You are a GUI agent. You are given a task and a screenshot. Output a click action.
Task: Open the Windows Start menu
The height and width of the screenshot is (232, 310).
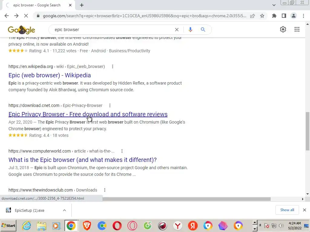pyautogui.click(x=8, y=226)
